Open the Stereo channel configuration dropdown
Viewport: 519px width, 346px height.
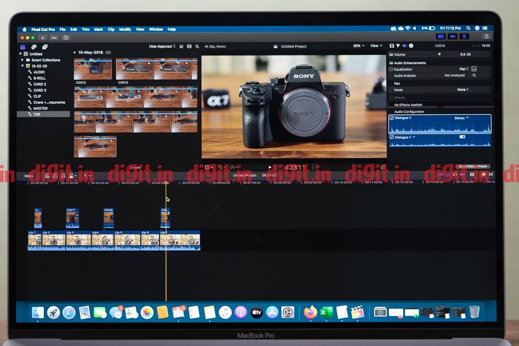(x=461, y=118)
